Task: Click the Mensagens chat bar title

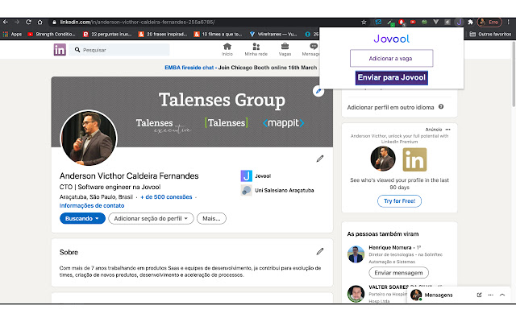Action: pyautogui.click(x=439, y=295)
